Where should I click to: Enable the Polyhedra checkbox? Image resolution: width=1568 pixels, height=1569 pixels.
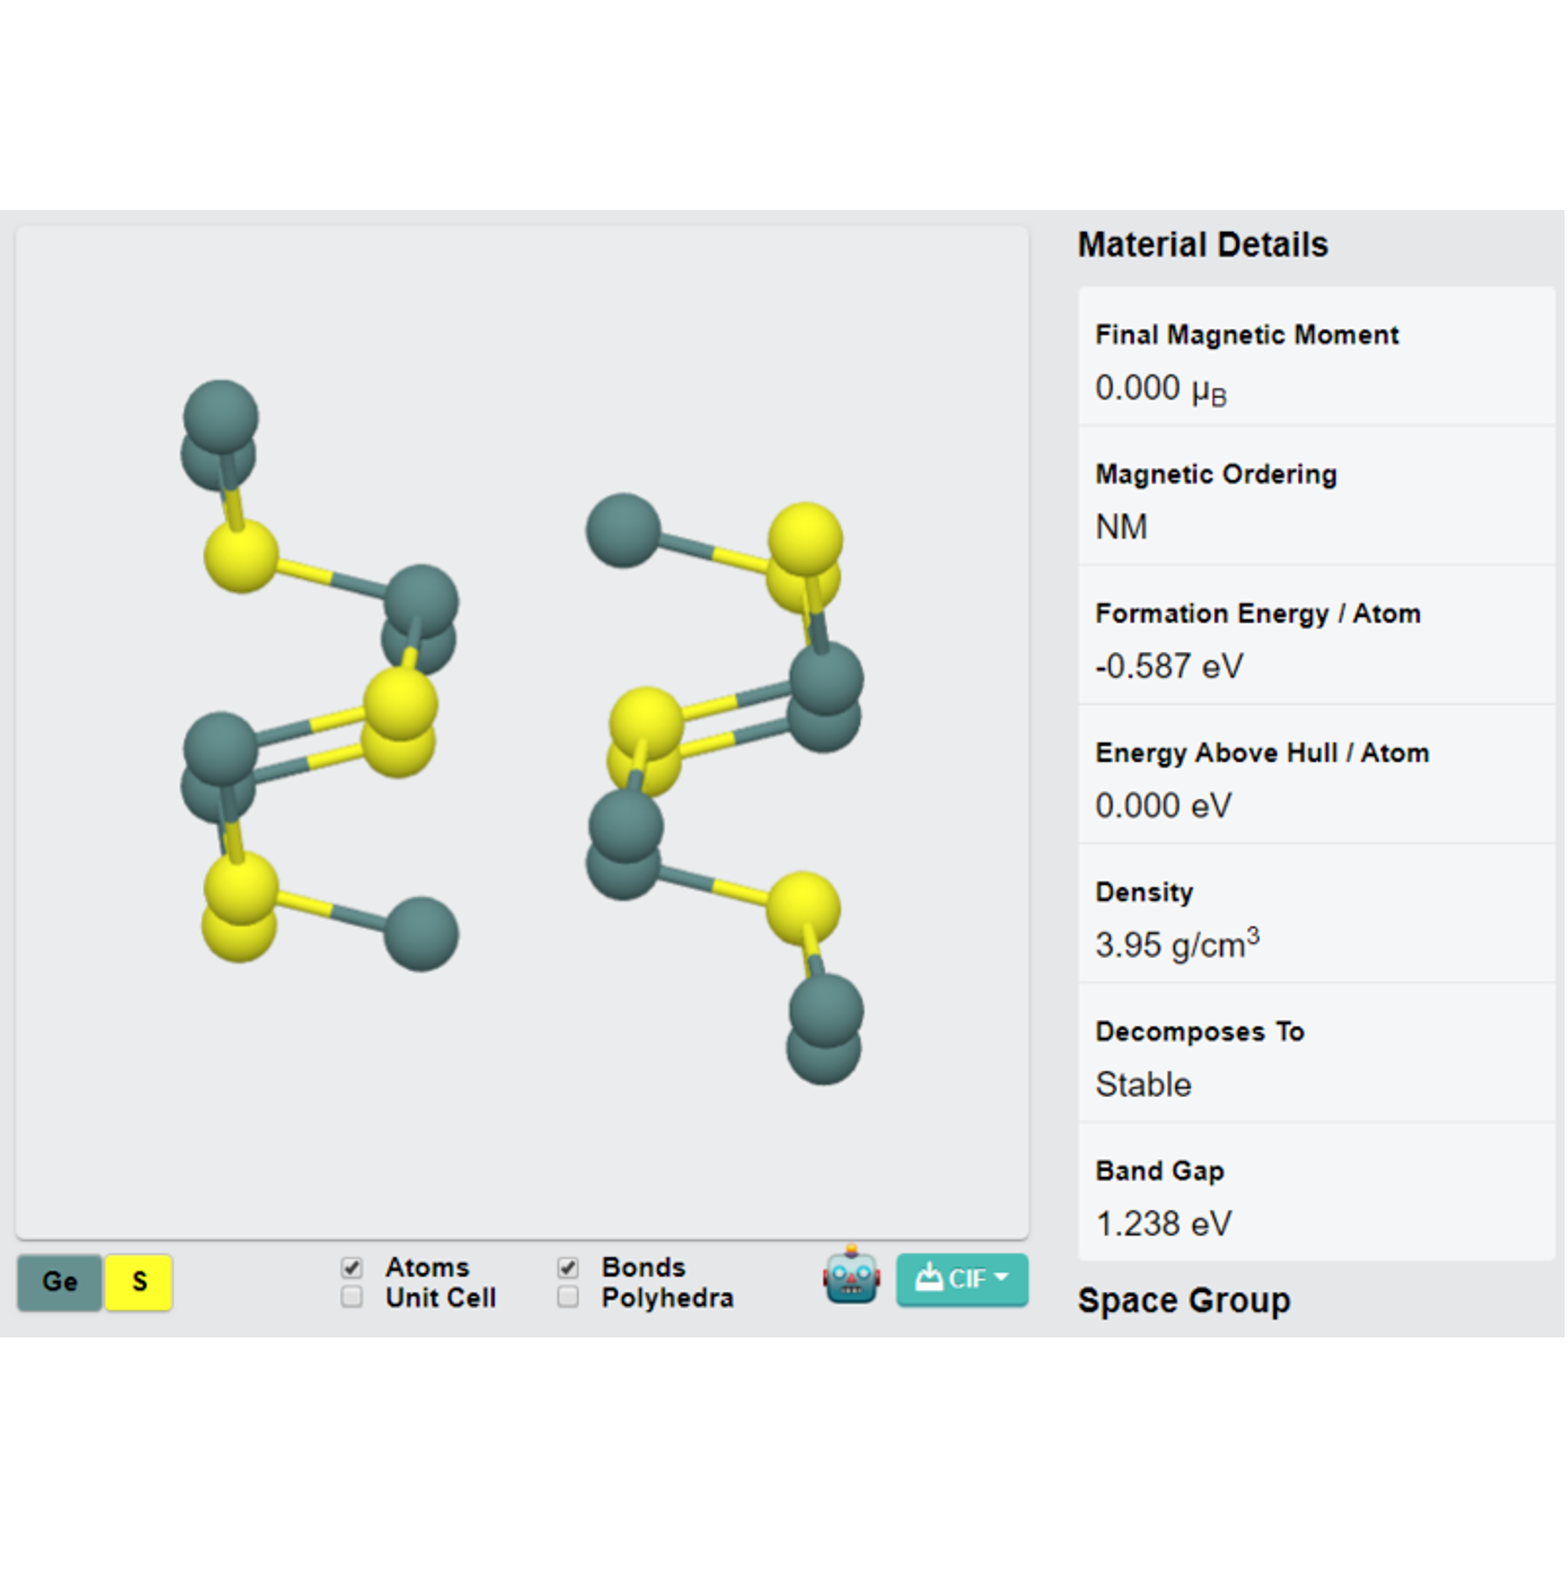click(x=567, y=1297)
